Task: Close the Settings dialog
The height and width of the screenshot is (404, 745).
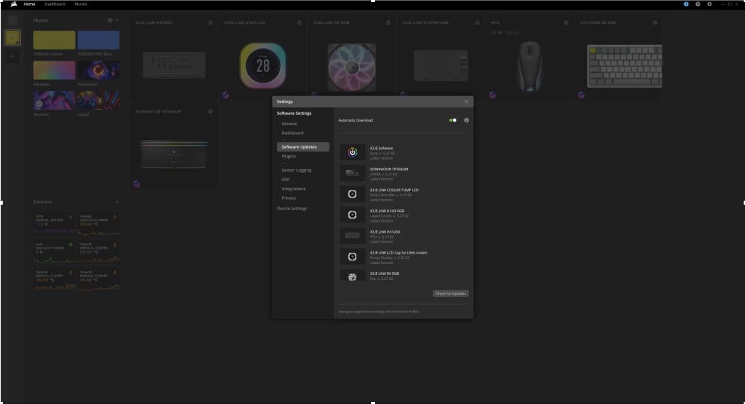Action: coord(466,101)
